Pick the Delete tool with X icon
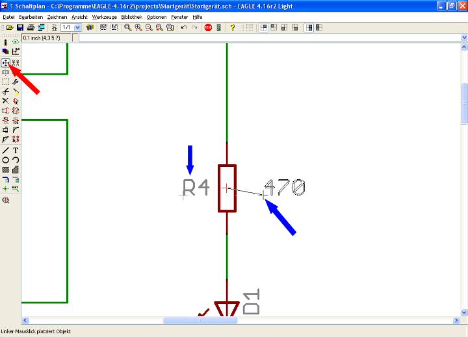Image resolution: width=468 pixels, height=337 pixels. (x=6, y=101)
